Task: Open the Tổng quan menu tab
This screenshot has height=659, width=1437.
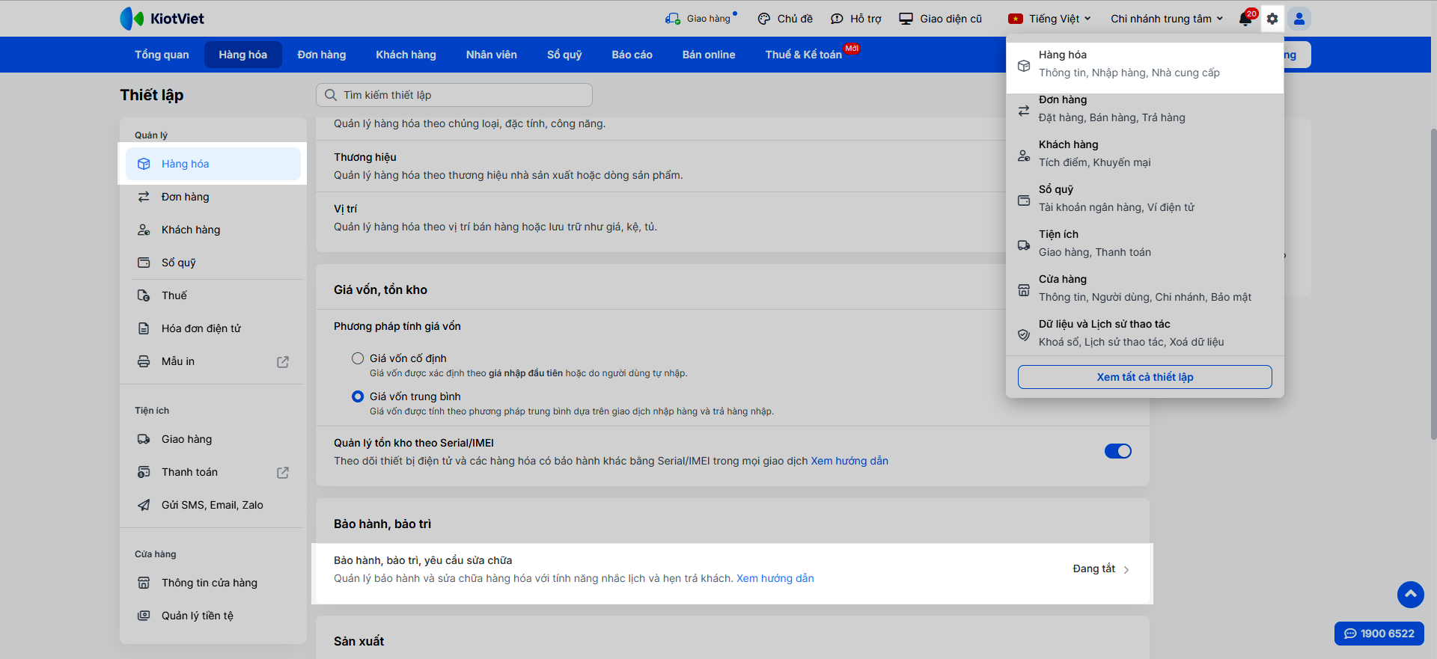Action: coord(162,55)
